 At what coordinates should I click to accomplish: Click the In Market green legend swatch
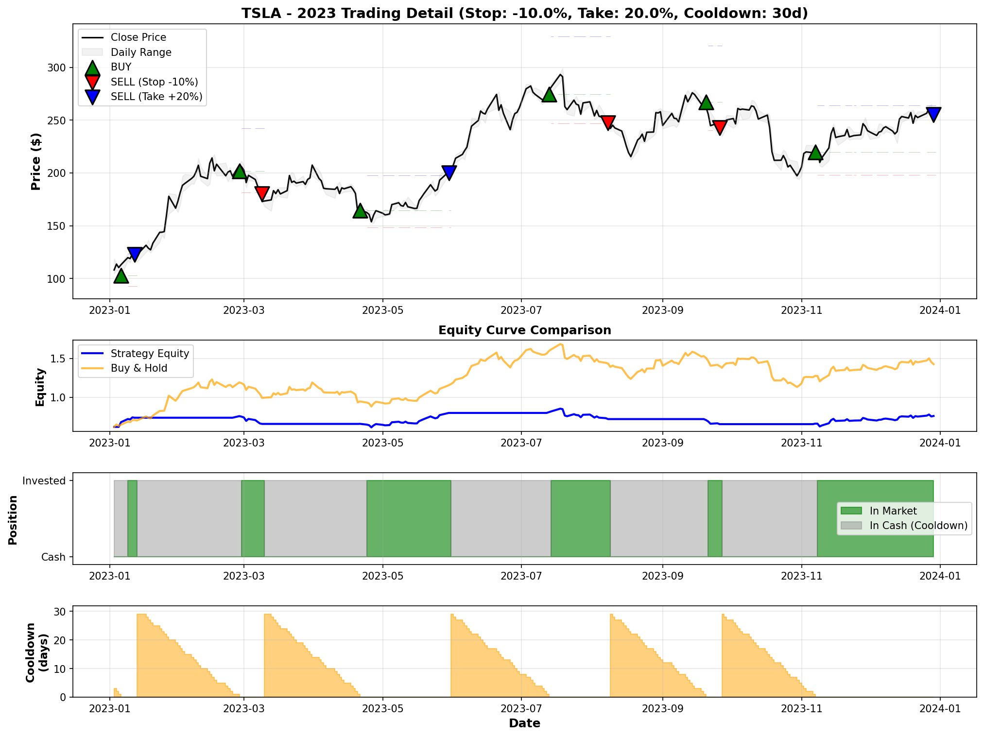[x=851, y=511]
